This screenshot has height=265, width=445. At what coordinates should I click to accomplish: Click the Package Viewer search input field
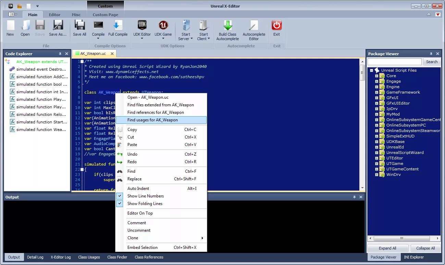pyautogui.click(x=395, y=62)
